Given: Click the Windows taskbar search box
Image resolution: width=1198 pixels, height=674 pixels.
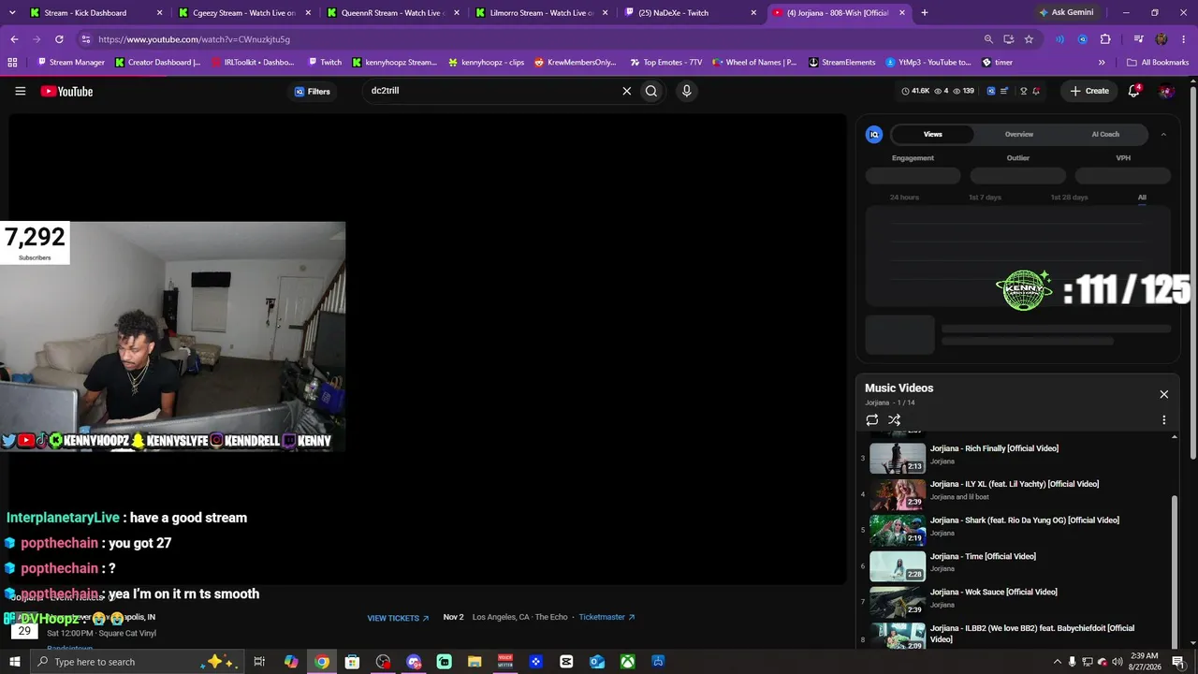Looking at the screenshot, I should 137,662.
